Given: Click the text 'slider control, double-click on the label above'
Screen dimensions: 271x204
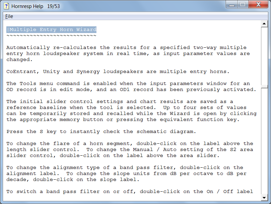Looking at the screenshot, I should tap(85, 156).
